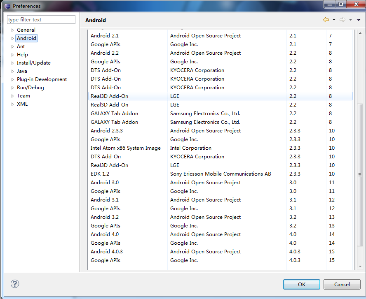Focus the type filter text field

click(41, 20)
